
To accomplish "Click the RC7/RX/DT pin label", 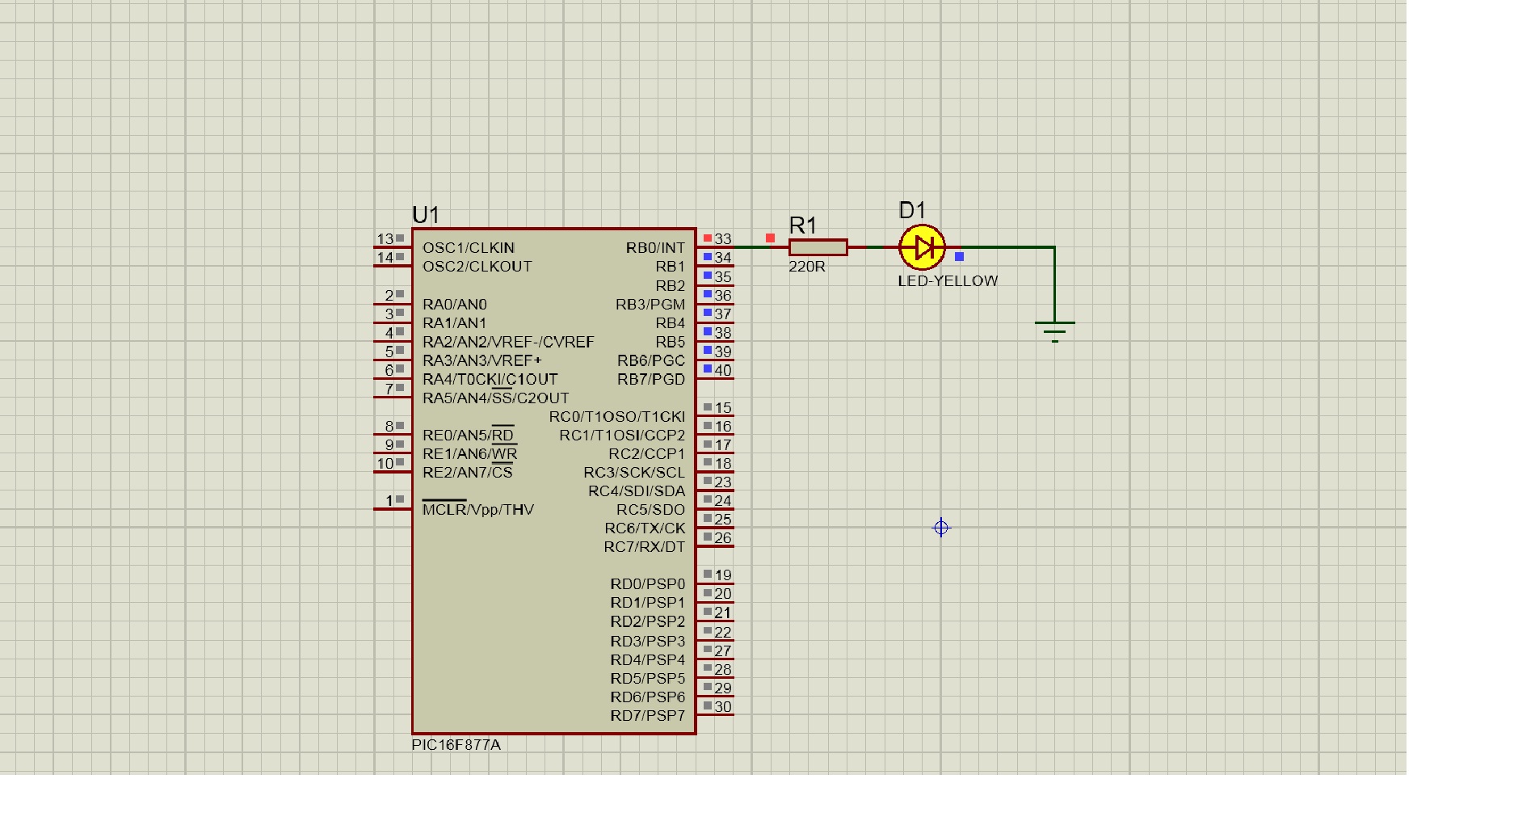I will [645, 547].
